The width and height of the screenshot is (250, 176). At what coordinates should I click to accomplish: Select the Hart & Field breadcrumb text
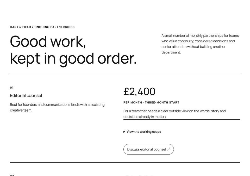click(x=20, y=27)
